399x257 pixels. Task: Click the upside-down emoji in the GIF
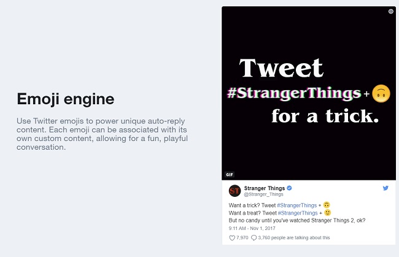tap(382, 94)
